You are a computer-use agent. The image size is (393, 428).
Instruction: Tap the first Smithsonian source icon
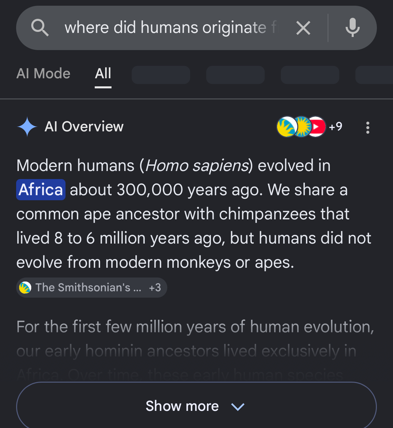pyautogui.click(x=286, y=127)
